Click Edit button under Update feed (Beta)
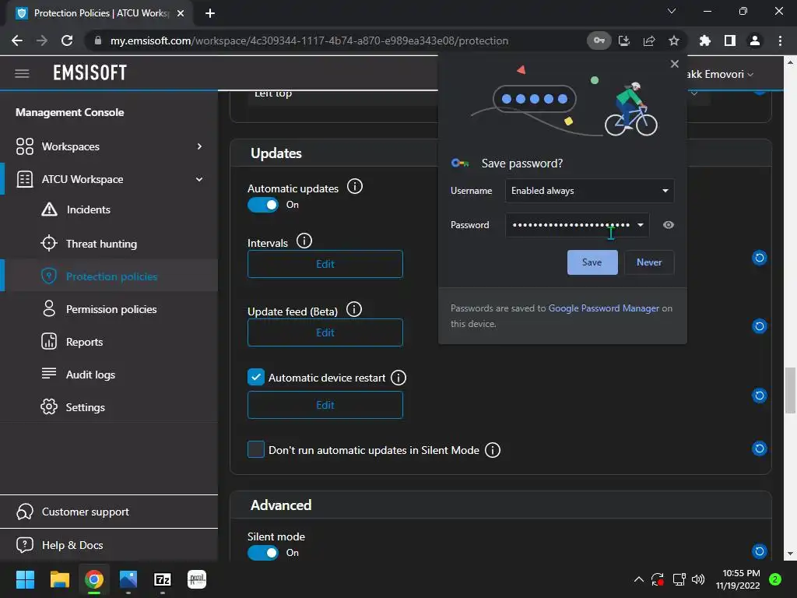 [x=325, y=332]
